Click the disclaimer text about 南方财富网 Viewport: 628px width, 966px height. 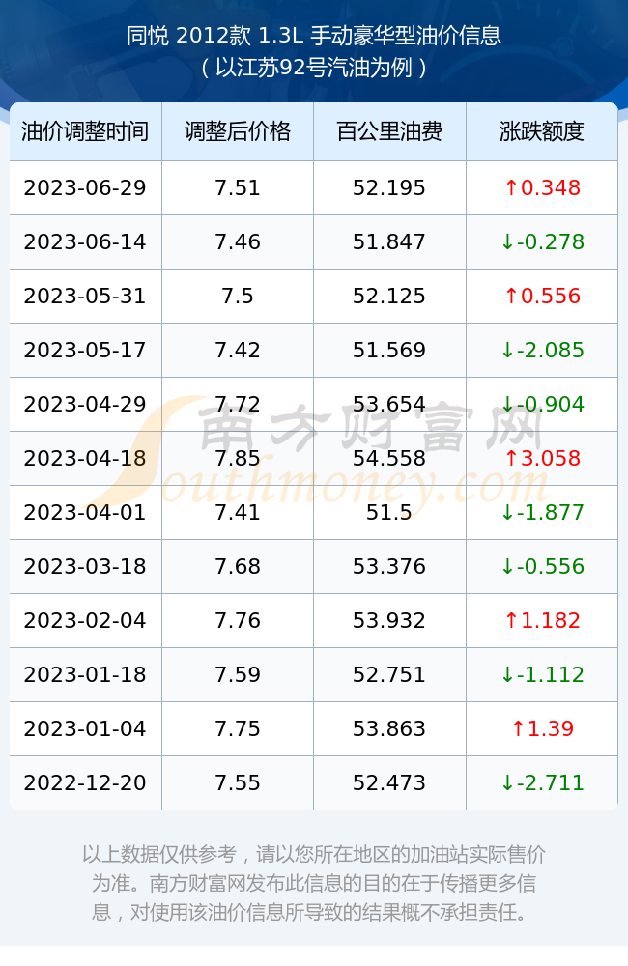click(x=314, y=883)
